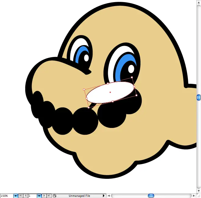
Task: Click the Unmanaged File status label
Action: 79,196
